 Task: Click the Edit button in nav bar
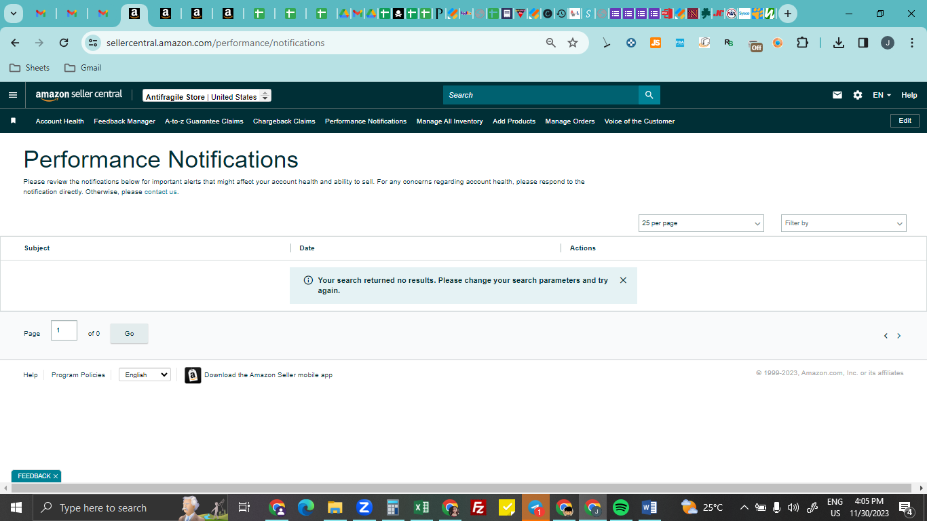(905, 121)
